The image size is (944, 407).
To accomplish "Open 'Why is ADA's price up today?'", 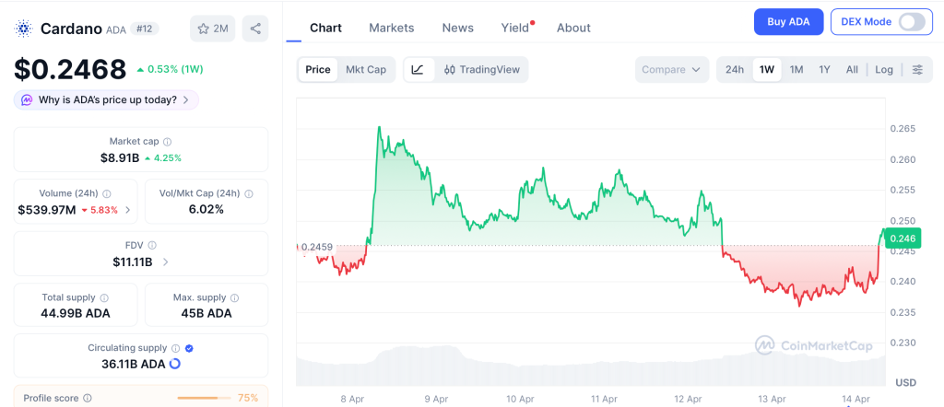I will point(106,99).
